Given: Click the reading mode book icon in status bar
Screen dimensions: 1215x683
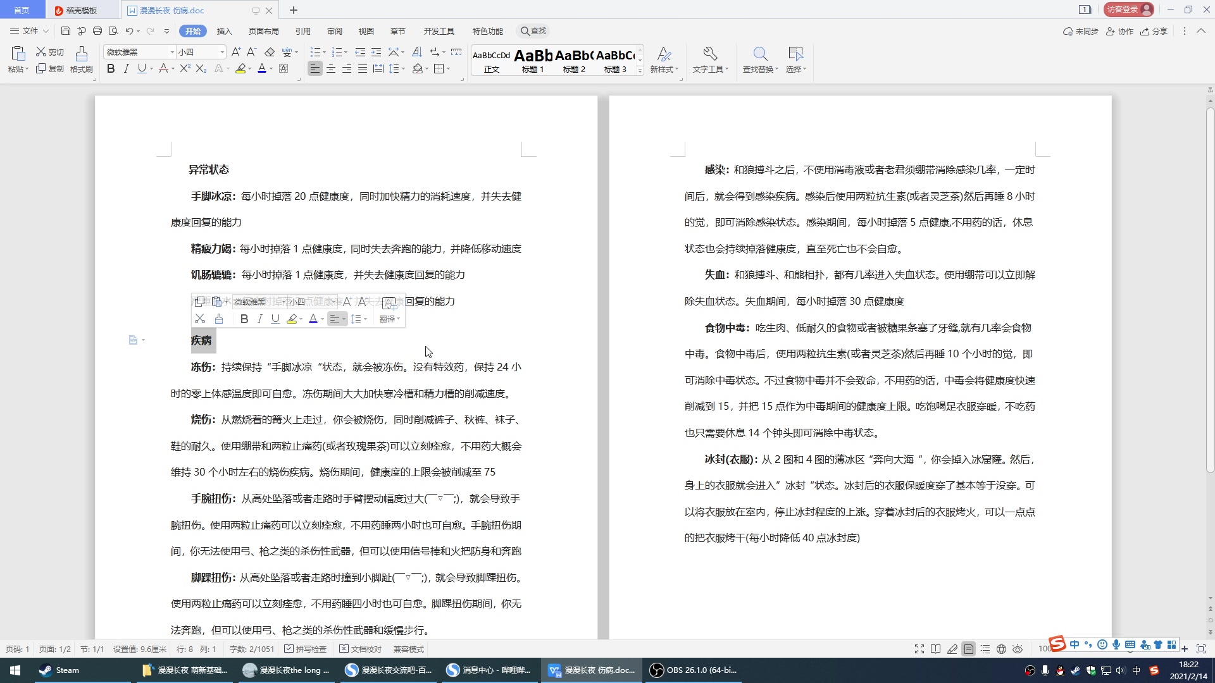Looking at the screenshot, I should coord(935,649).
